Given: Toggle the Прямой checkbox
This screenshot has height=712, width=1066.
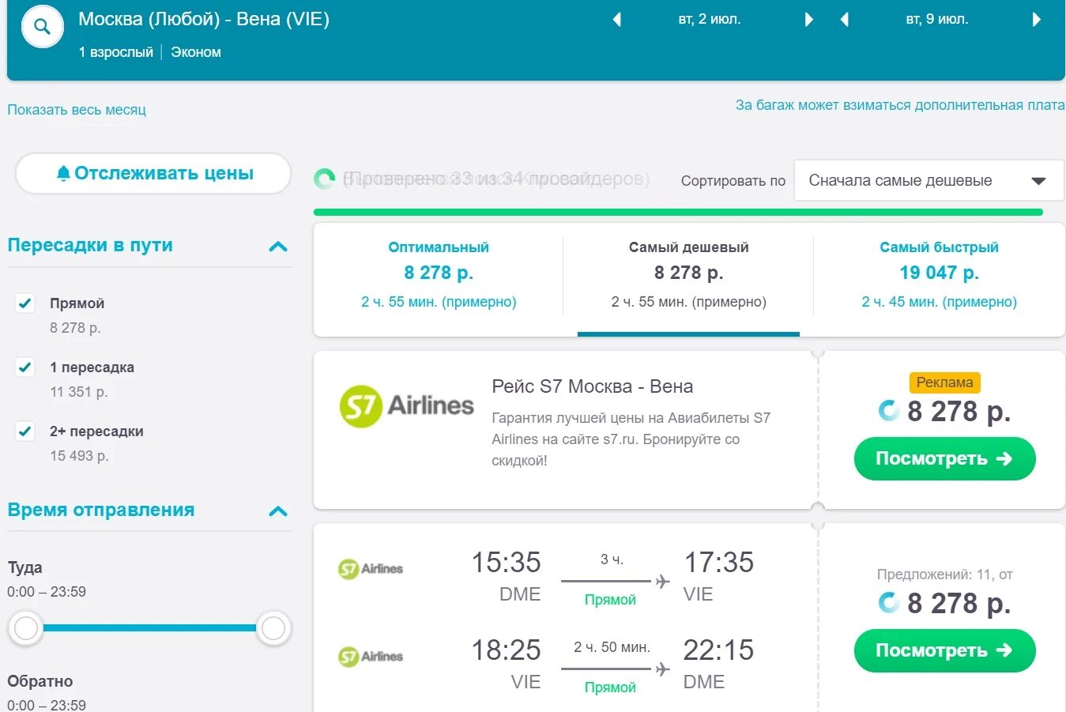Looking at the screenshot, I should click(x=25, y=303).
